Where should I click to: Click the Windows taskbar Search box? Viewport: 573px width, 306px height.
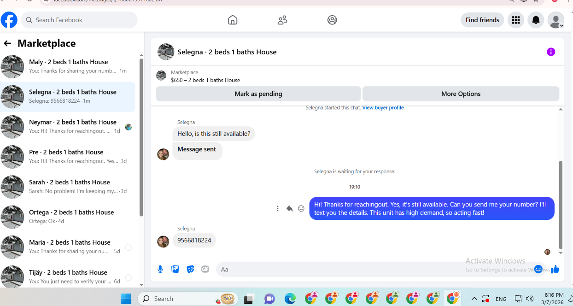pos(188,299)
